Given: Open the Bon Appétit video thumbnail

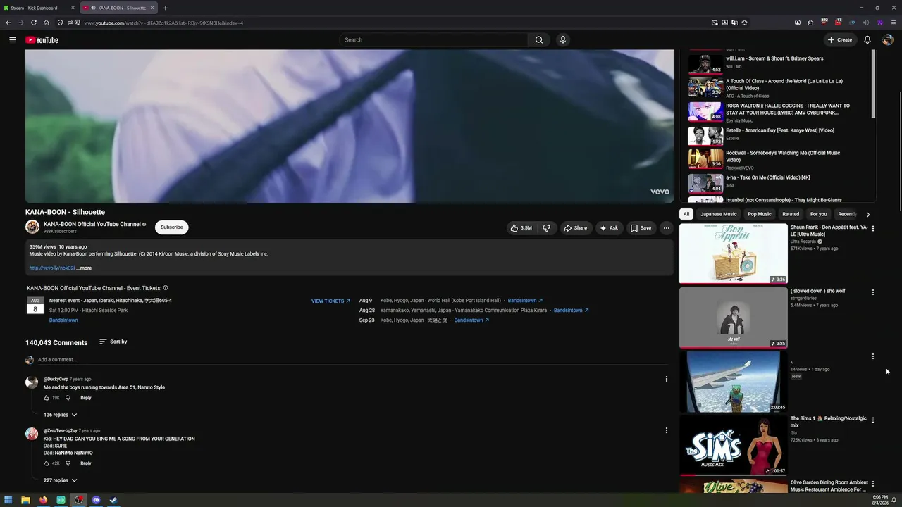Looking at the screenshot, I should pos(733,254).
